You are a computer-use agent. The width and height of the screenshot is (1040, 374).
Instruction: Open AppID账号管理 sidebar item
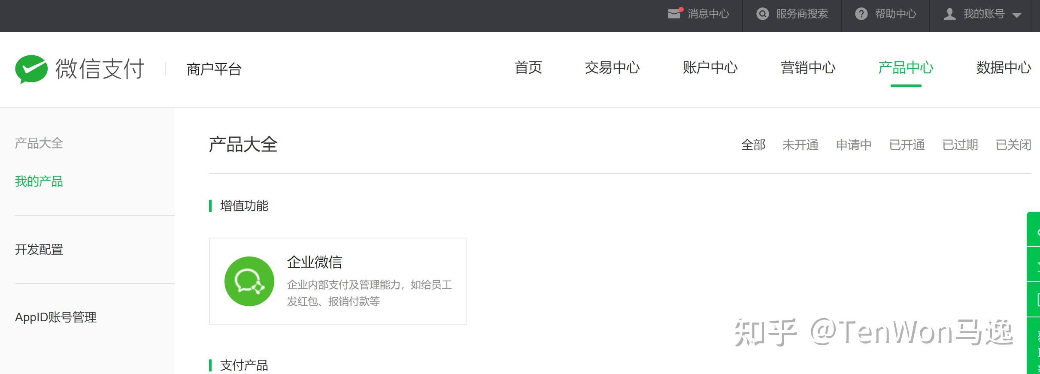point(56,317)
